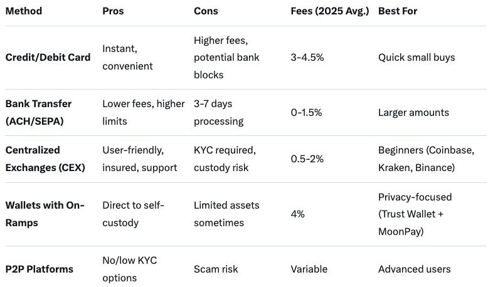Select the Credit/Debit Card row label
The image size is (488, 287).
click(x=48, y=58)
